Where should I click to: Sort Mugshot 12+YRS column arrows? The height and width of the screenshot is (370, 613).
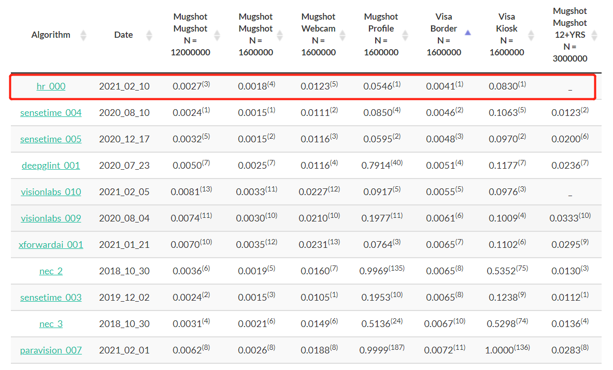594,35
